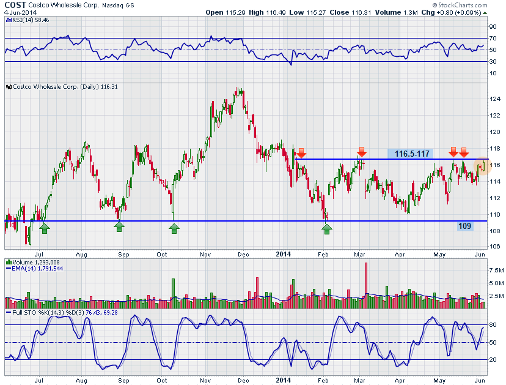This screenshot has height=385, width=506.
Task: Click the RSI axis value 70
Action: [x=493, y=39]
